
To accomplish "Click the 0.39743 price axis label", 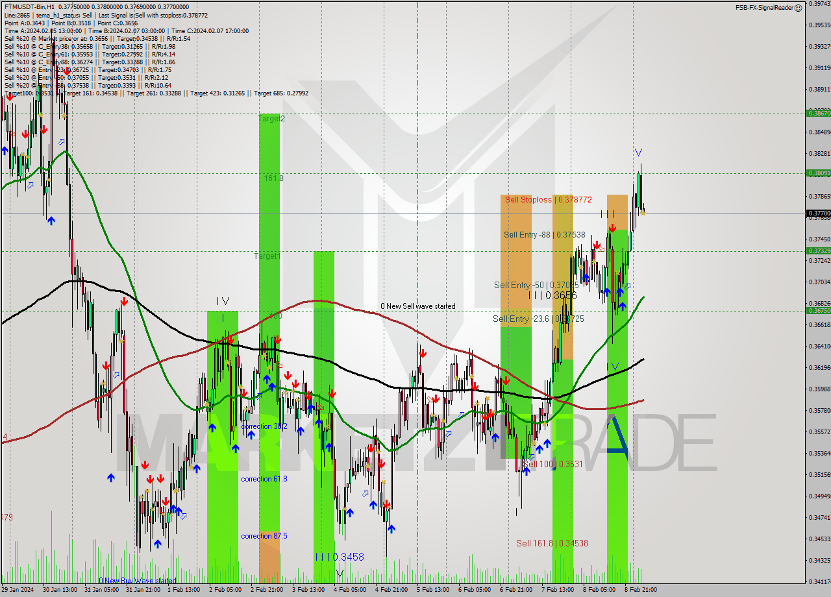I will pos(819,3).
